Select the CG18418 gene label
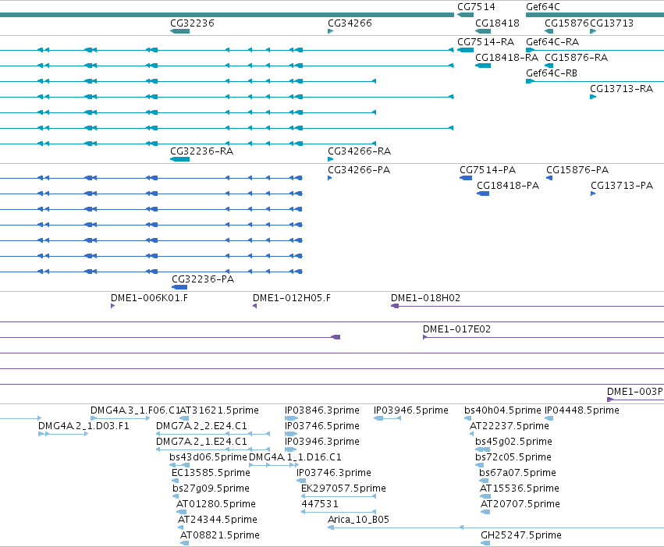This screenshot has width=664, height=547. pyautogui.click(x=497, y=23)
